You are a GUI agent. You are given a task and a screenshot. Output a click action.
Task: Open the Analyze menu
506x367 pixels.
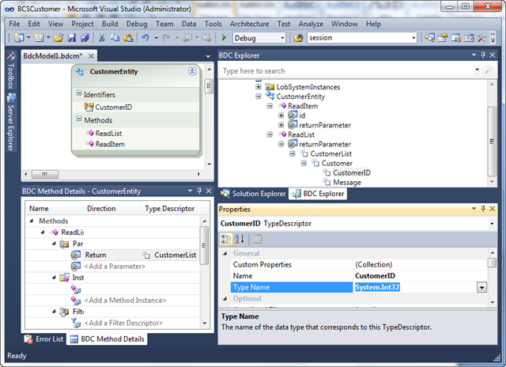tap(311, 24)
